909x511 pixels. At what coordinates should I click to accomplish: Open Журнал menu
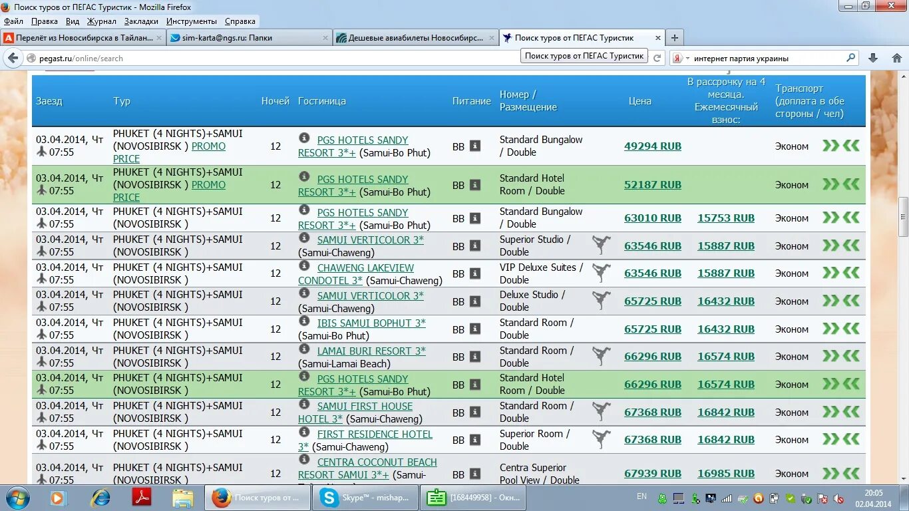click(102, 21)
